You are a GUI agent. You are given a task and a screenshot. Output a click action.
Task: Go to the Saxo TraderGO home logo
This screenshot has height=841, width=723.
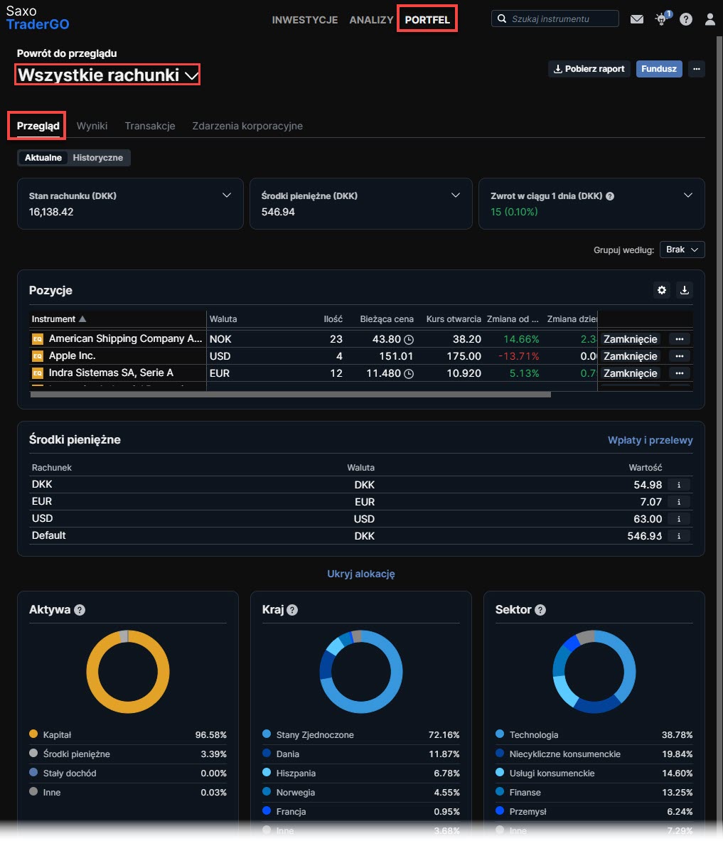[38, 18]
